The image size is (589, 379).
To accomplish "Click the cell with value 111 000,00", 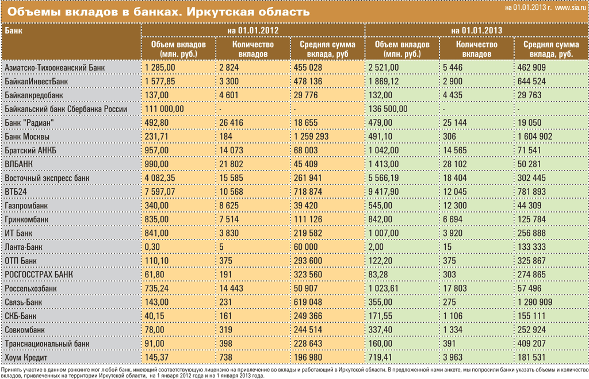I will (x=165, y=109).
